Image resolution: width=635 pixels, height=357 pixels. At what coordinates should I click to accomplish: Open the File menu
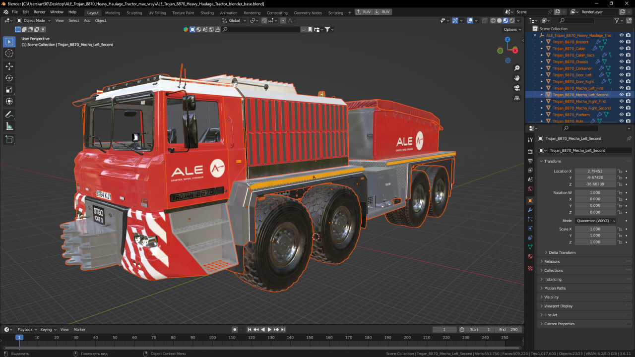(15, 12)
